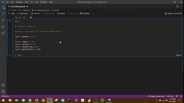Open the Explorer view in the activity bar
Viewport: 184px width, 103px height.
pos(3,7)
